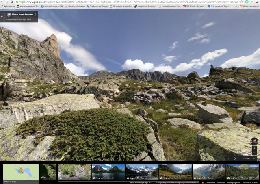This screenshot has height=184, width=260.
Task: Click the green extension icon in the toolbar
Action: [247, 2]
